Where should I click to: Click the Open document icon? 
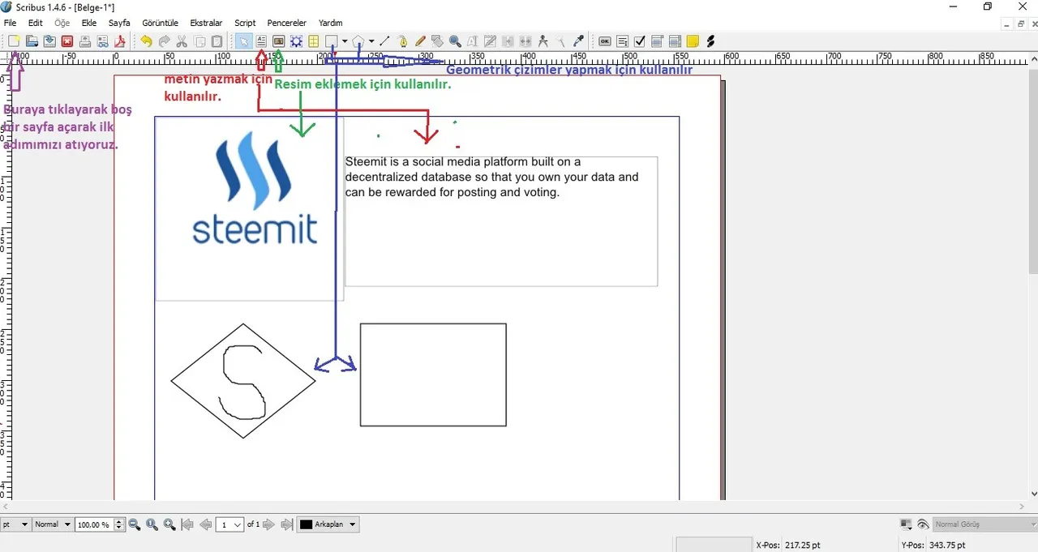[32, 41]
